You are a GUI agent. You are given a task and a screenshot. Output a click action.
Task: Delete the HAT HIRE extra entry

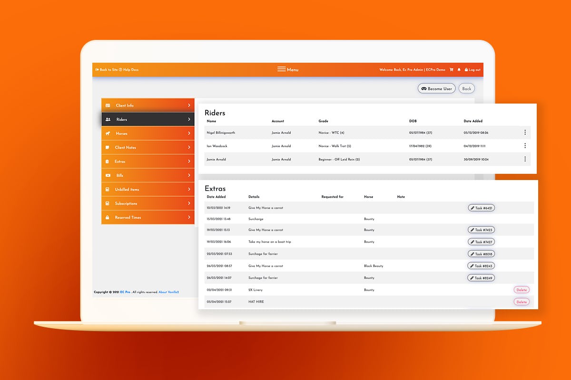click(x=522, y=301)
